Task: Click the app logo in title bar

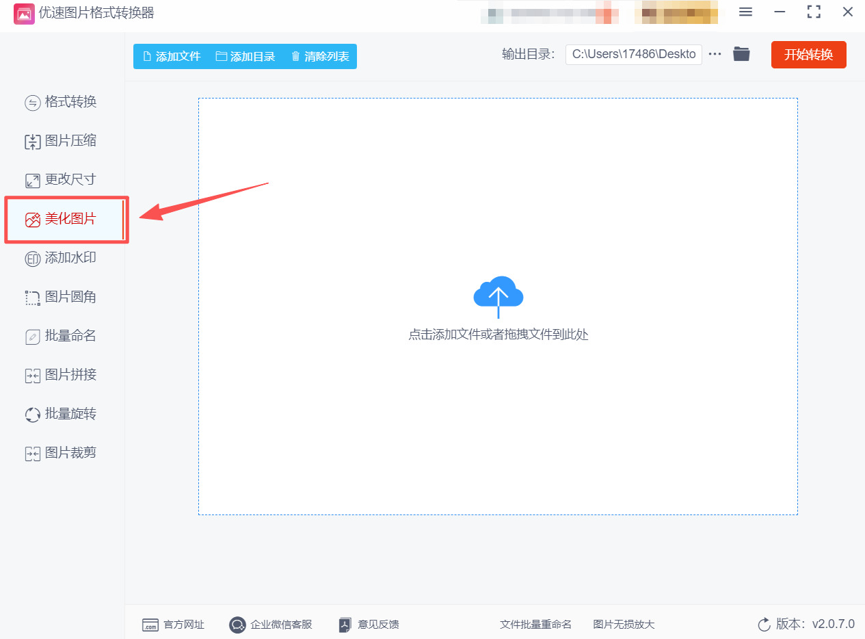Action: [25, 14]
